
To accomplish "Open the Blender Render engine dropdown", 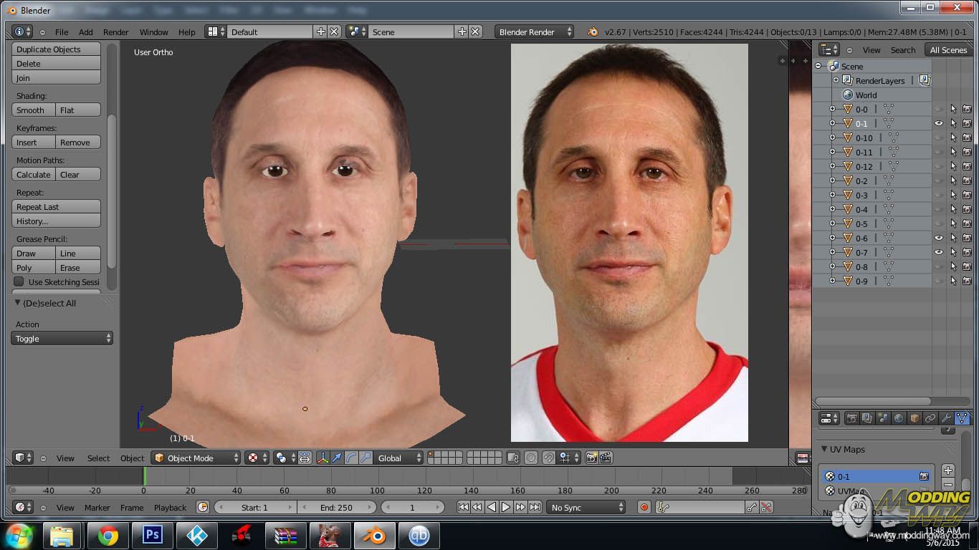I will (533, 32).
